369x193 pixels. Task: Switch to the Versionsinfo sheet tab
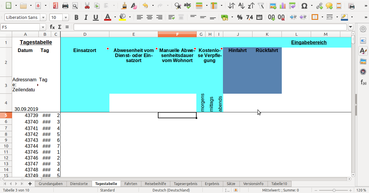click(x=253, y=184)
